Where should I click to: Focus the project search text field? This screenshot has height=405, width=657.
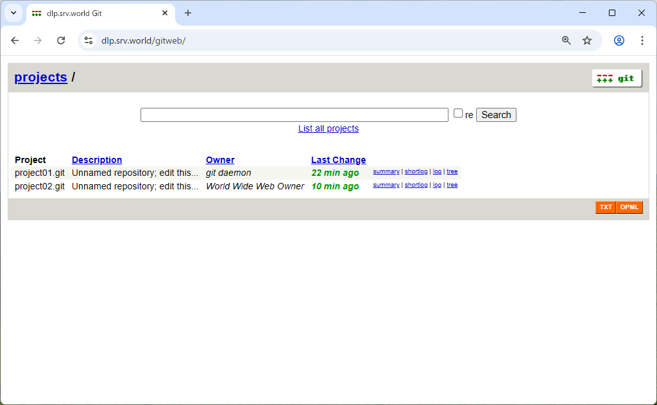294,115
